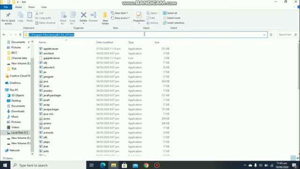The image size is (300, 169).
Task: Select the javafxpackager file
Action: pyautogui.click(x=52, y=95)
